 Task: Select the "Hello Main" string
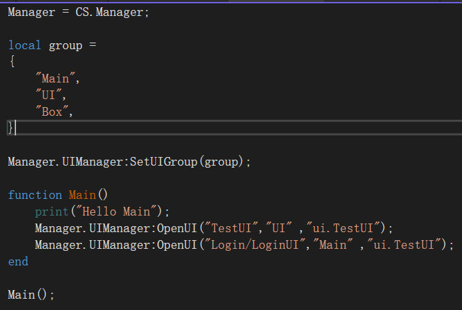tap(116, 212)
